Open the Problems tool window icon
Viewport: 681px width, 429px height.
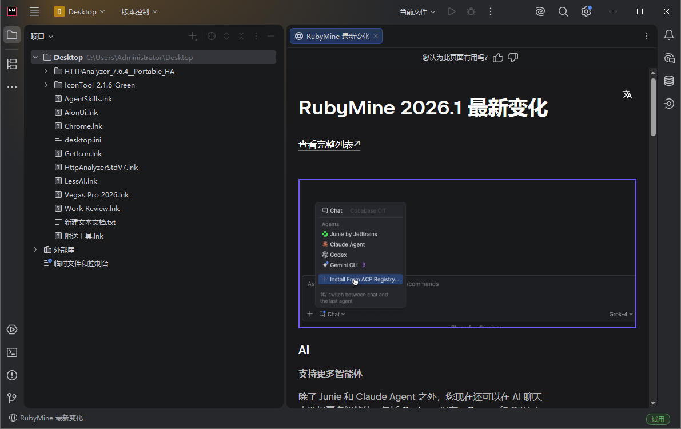pos(11,375)
